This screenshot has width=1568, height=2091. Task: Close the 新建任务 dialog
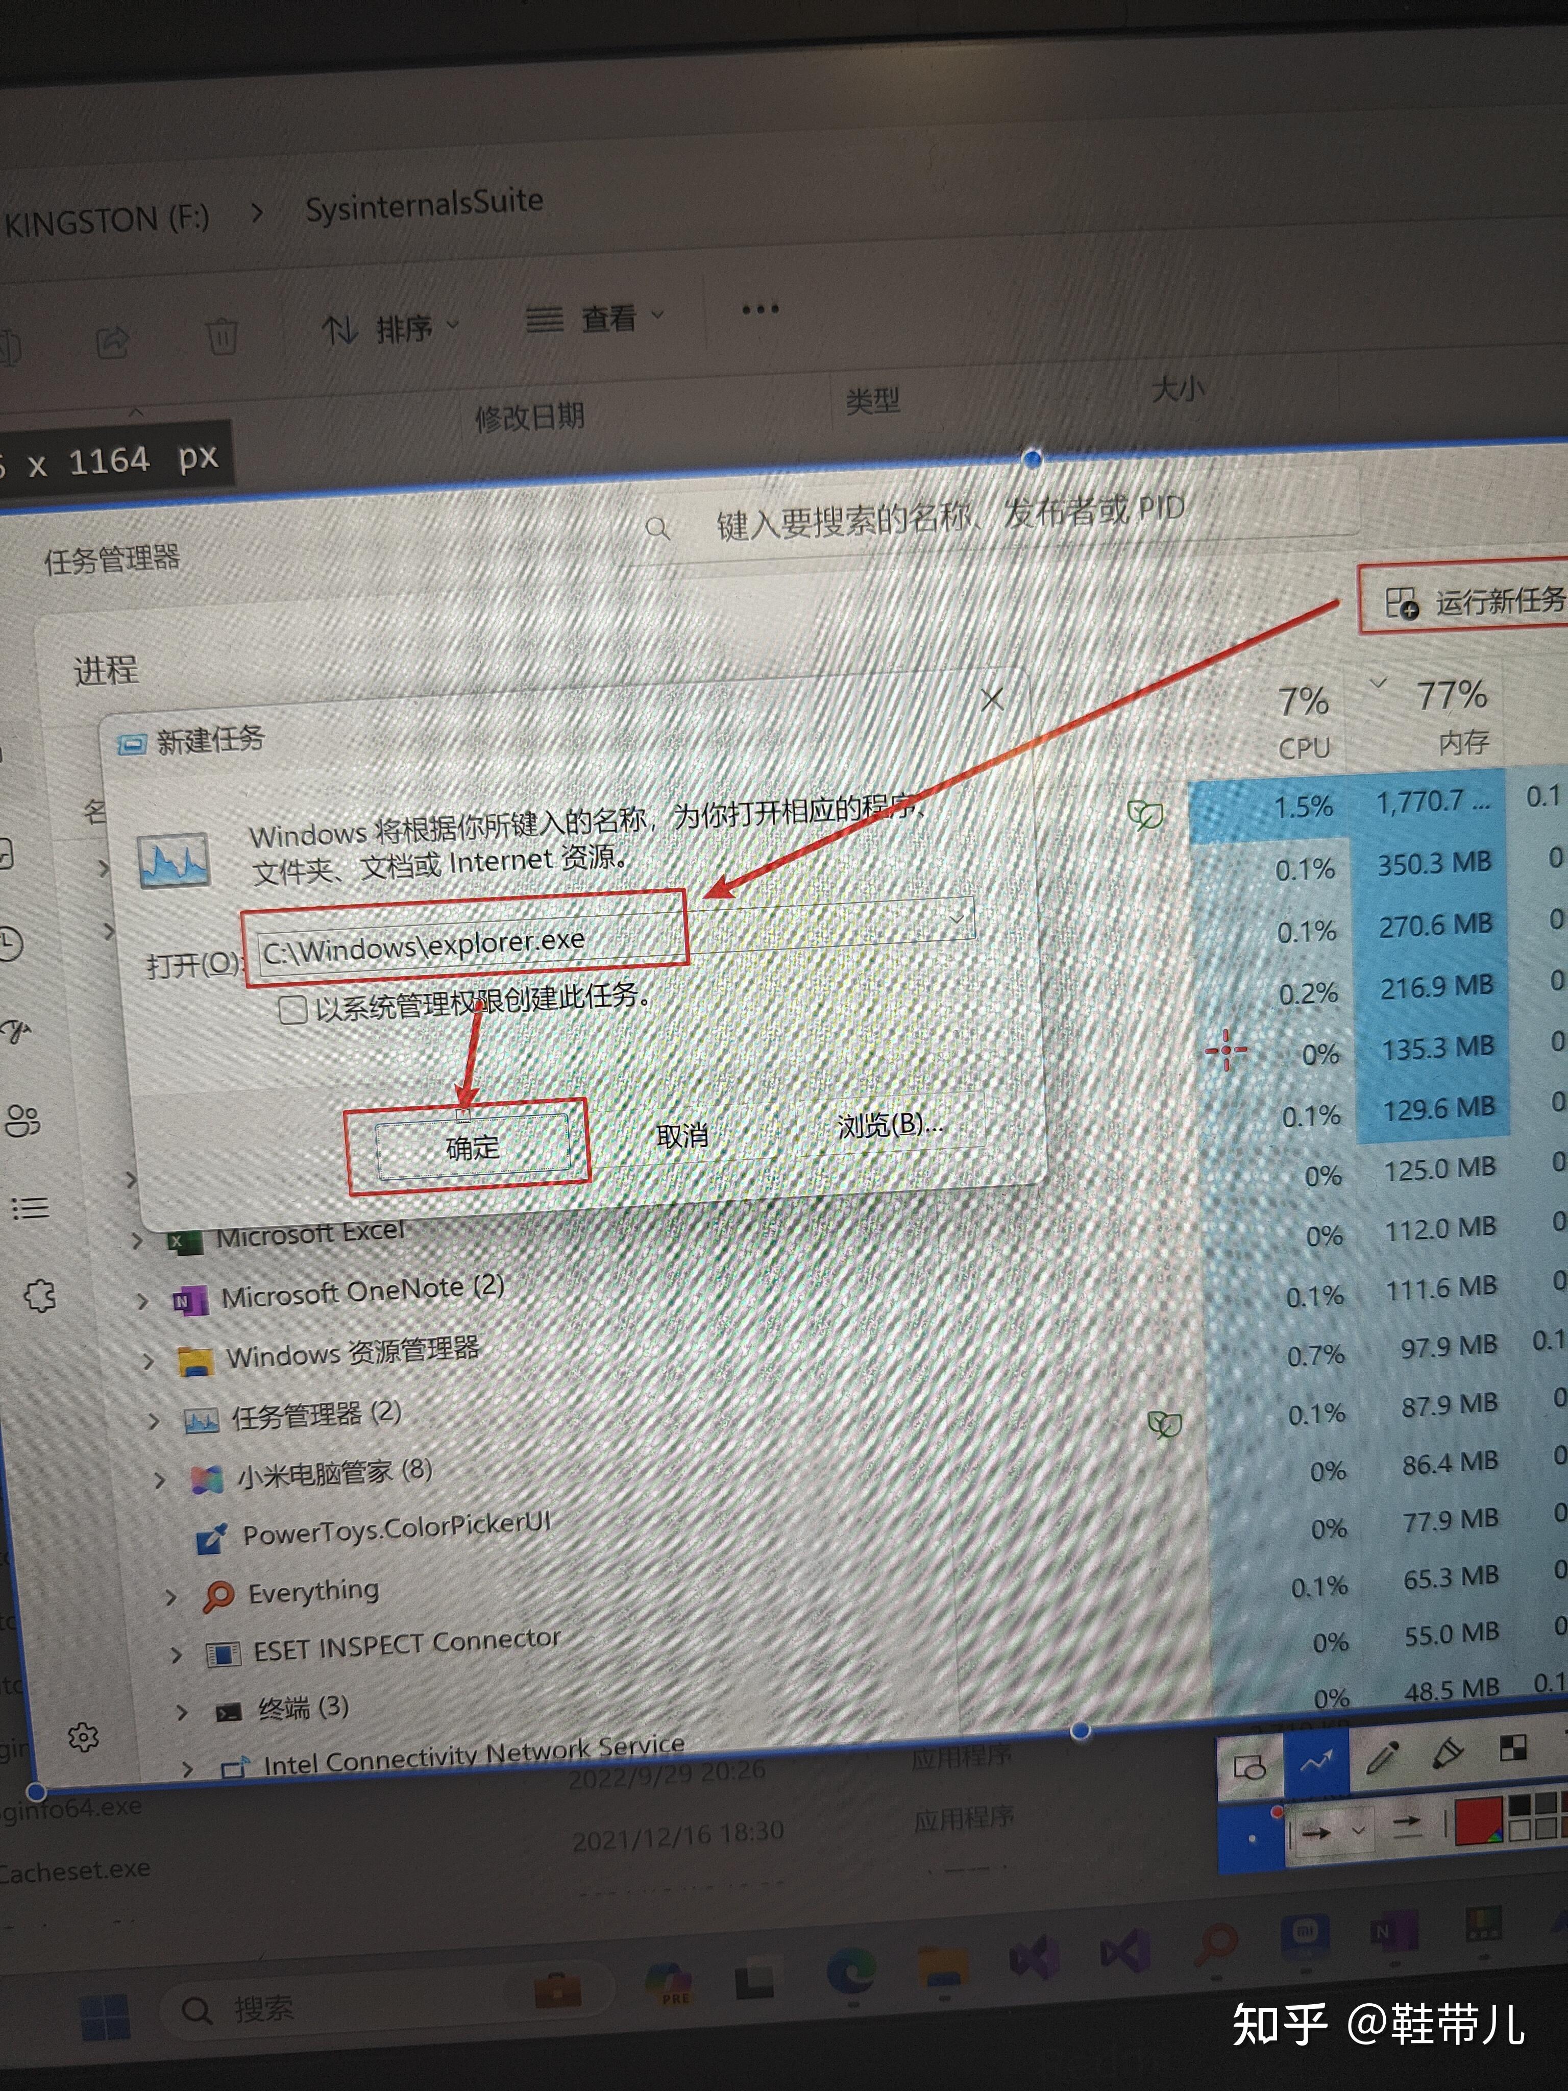pos(992,699)
